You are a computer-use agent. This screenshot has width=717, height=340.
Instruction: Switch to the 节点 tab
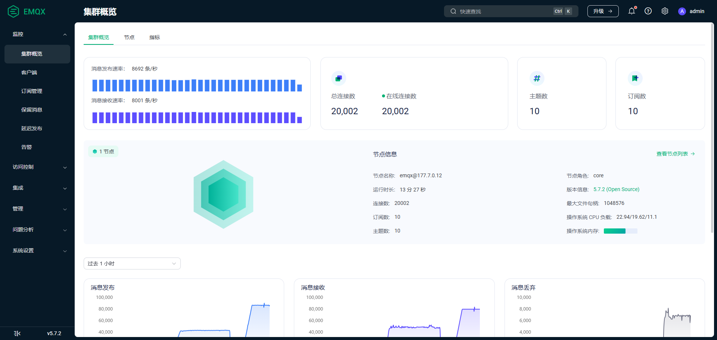tap(129, 37)
